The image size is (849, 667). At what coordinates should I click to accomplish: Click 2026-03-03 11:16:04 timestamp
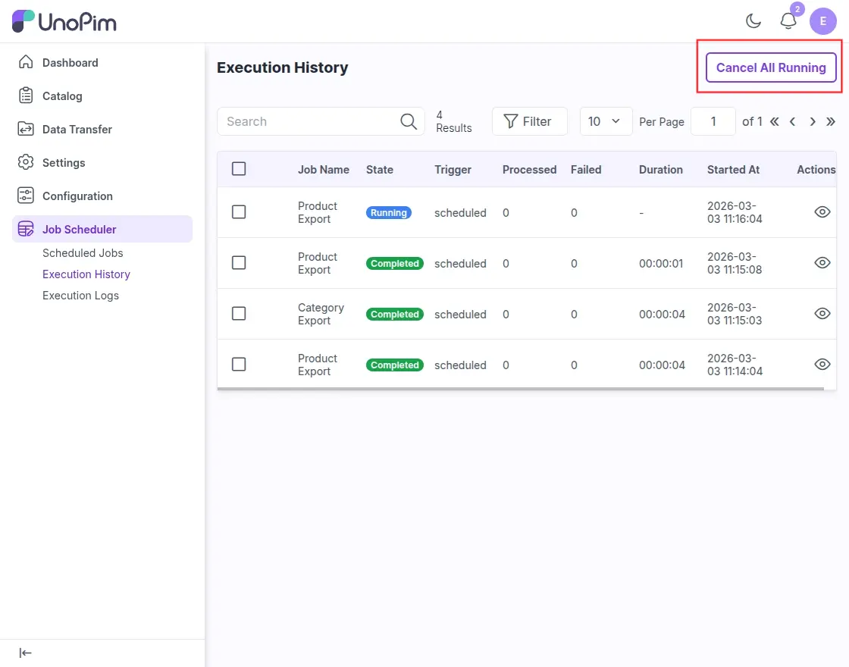click(x=735, y=212)
